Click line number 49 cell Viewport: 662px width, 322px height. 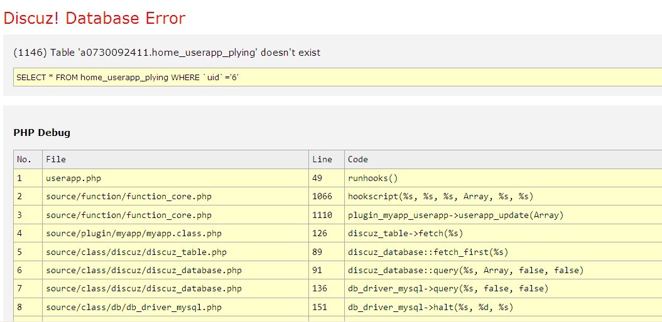(327, 178)
